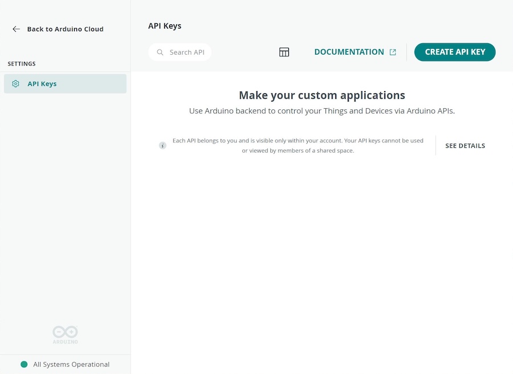Click the Arduino logo in the sidebar
513x374 pixels.
coord(65,334)
